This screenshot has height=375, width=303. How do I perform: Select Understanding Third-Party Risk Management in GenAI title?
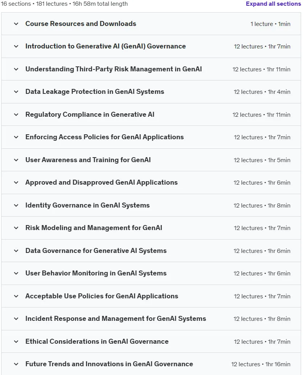coord(114,69)
